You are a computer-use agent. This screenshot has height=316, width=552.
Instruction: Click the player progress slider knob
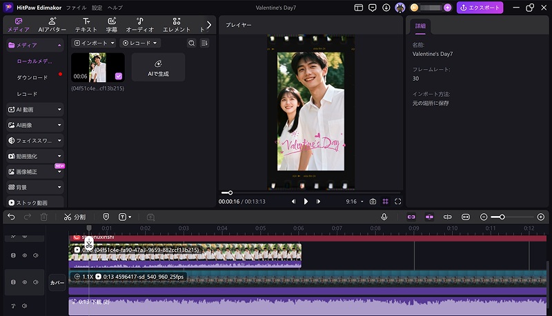(230, 192)
